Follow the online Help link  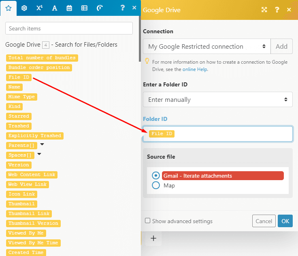pos(195,69)
